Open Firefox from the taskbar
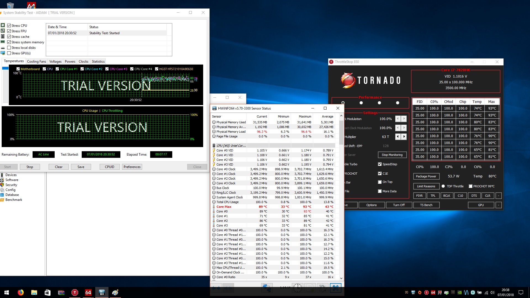This screenshot has height=298, width=530. click(21, 292)
